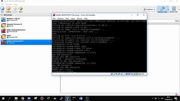The height and width of the screenshot is (101, 180).
Task: Open Machine Tools panel
Action: (x=162, y=9)
